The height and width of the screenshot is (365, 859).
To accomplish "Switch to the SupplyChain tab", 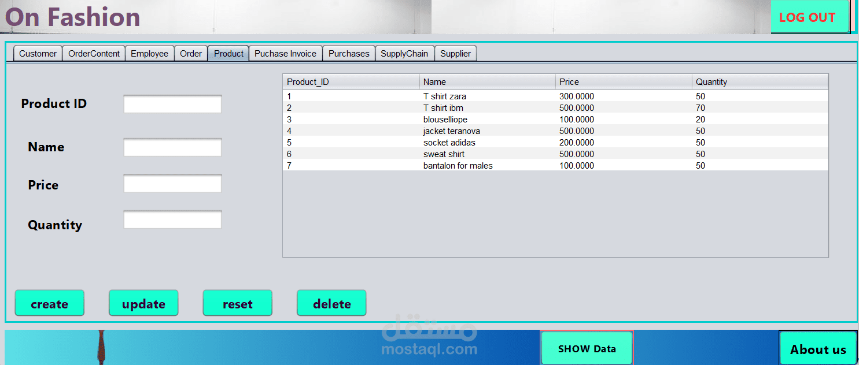I will (x=404, y=53).
